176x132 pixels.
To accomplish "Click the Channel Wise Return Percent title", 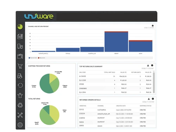I will coord(38,26).
